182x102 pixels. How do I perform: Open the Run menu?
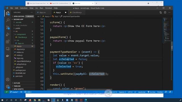coord(41,8)
